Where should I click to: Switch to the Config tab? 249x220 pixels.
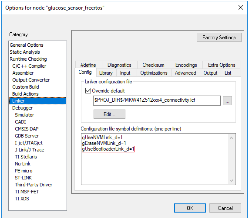pyautogui.click(x=85, y=72)
